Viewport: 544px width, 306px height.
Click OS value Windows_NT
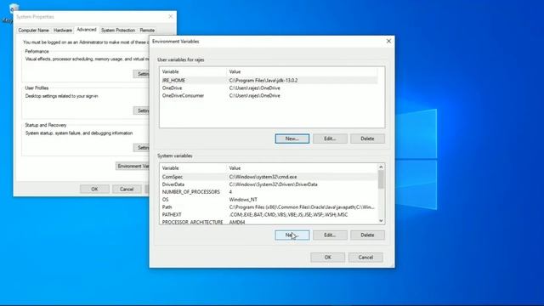[x=243, y=200]
